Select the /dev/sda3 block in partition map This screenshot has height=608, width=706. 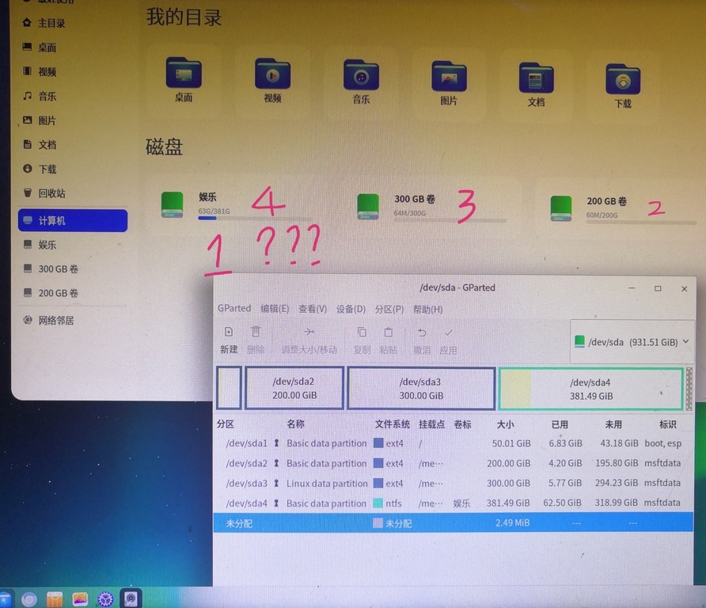[421, 389]
